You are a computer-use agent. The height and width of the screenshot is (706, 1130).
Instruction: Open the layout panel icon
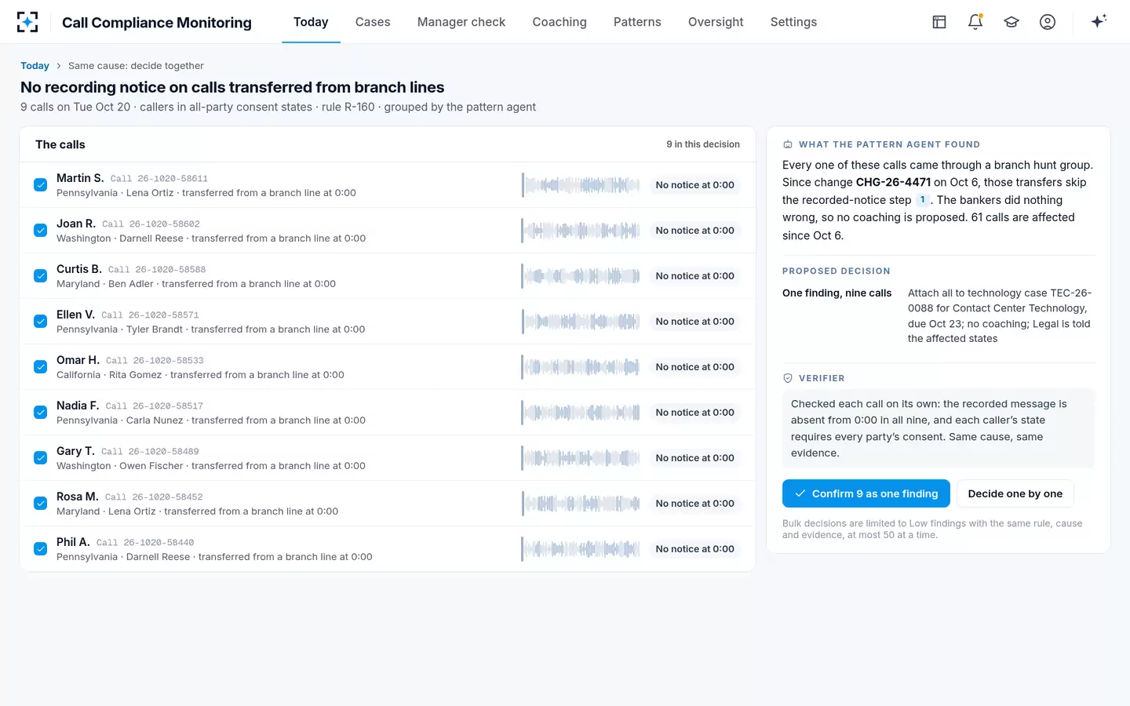(x=939, y=22)
